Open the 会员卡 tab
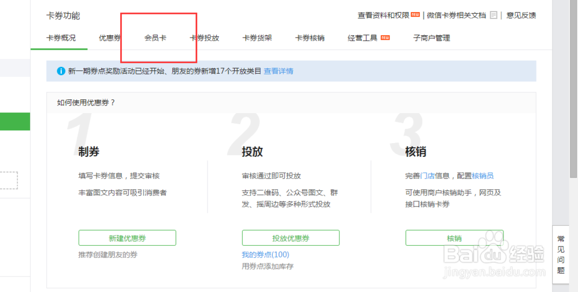The width and height of the screenshot is (578, 292). pos(155,38)
